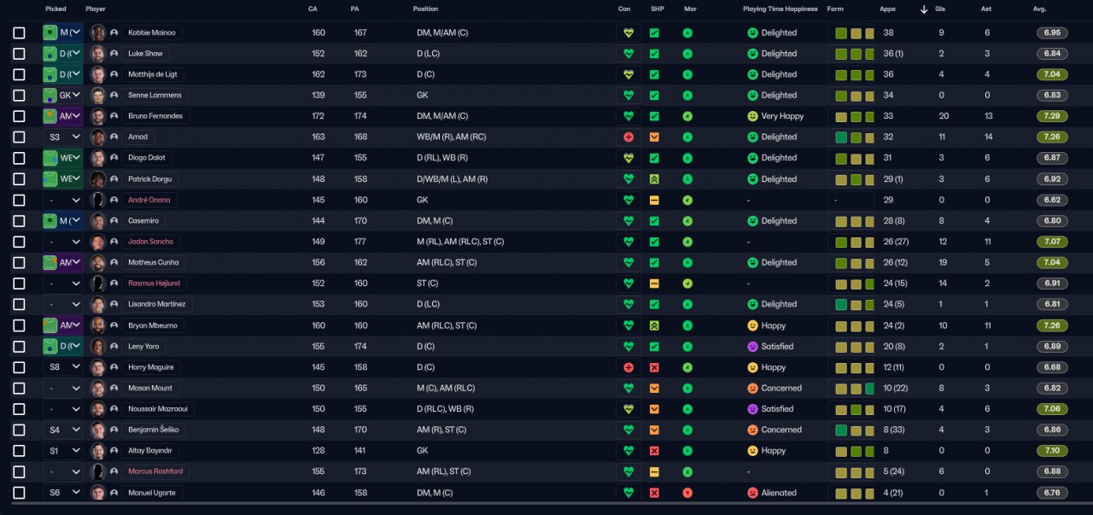Image resolution: width=1093 pixels, height=515 pixels.
Task: Open Altay Bayindir's S1 picked dropdown
Action: (63, 451)
